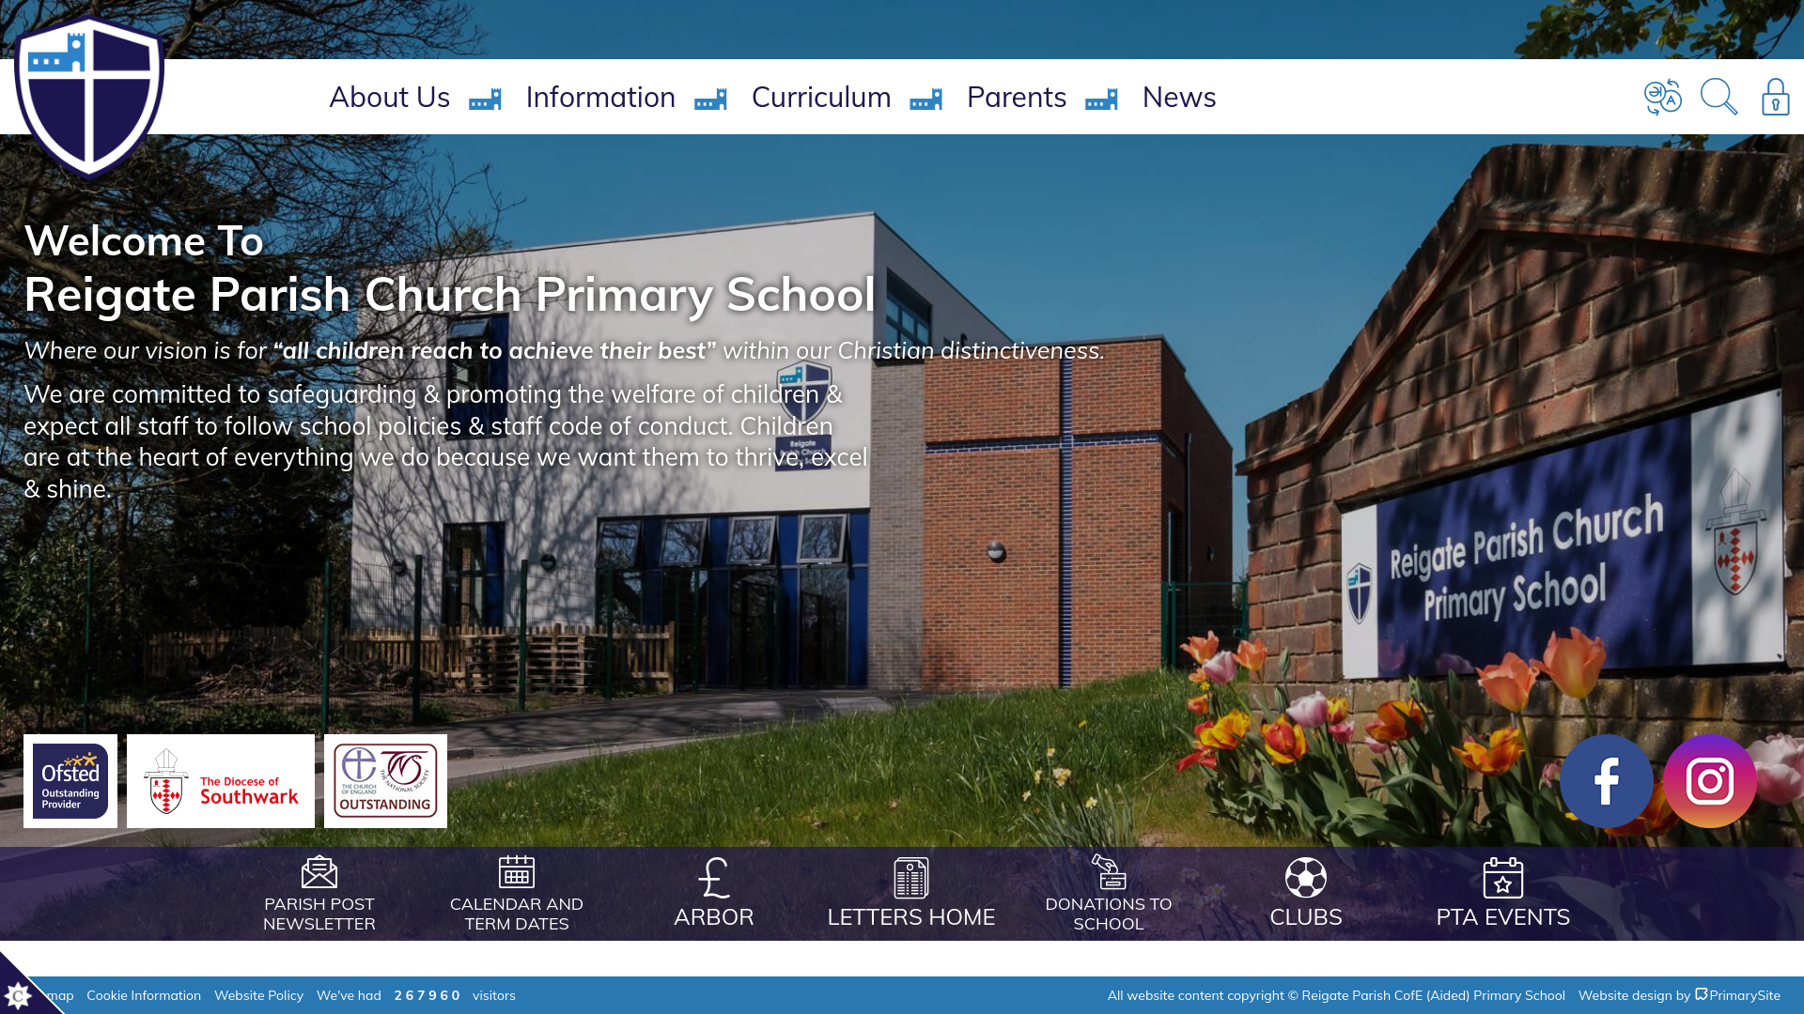Open the PTA Events link
Screen dimensions: 1804x1014
click(1503, 916)
